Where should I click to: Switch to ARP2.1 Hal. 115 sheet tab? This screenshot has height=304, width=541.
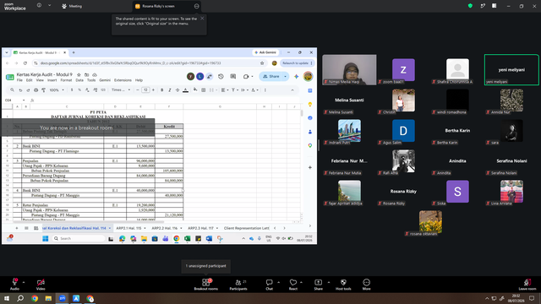(128, 228)
